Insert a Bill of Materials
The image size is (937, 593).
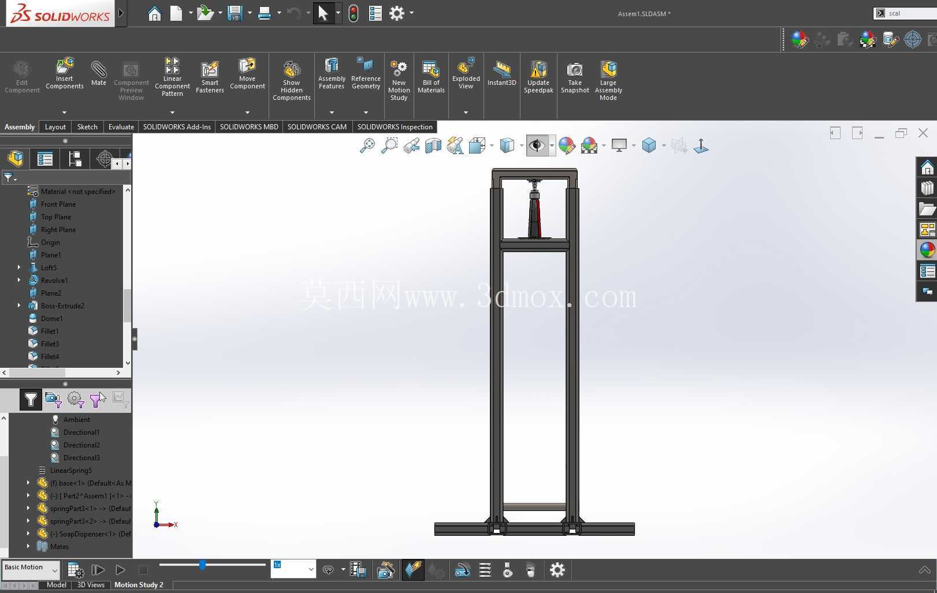point(431,77)
